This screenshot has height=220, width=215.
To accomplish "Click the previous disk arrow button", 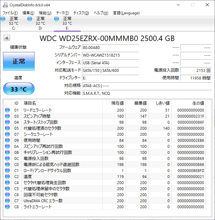I will (7, 38).
